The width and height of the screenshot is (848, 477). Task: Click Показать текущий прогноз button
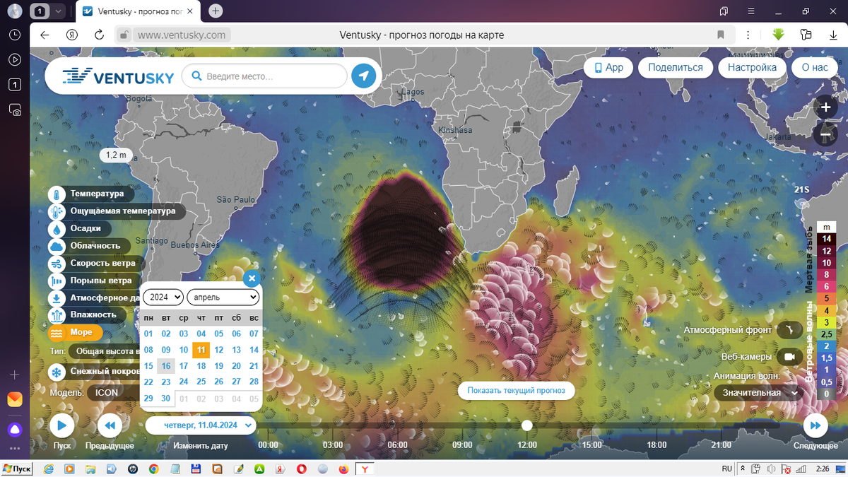[516, 390]
